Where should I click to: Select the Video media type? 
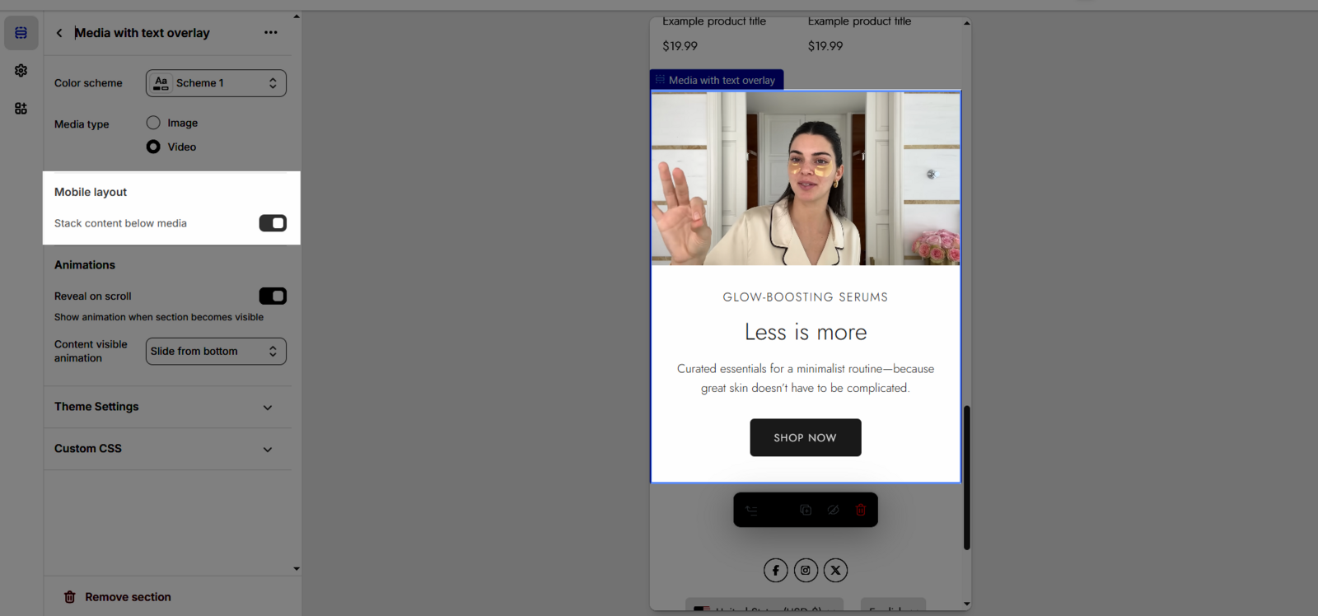153,147
